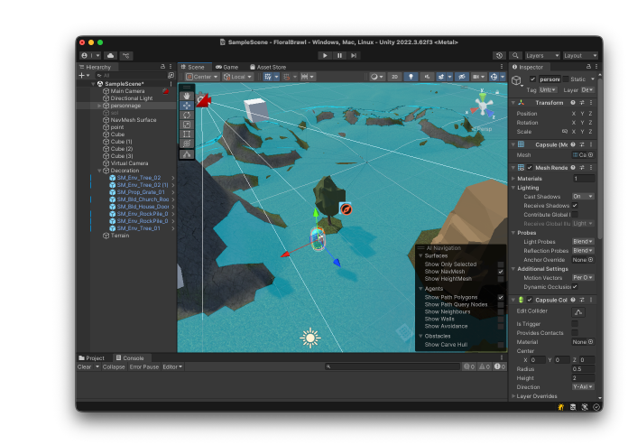Collapse the Decoration group
The height and width of the screenshot is (445, 628).
tap(99, 171)
